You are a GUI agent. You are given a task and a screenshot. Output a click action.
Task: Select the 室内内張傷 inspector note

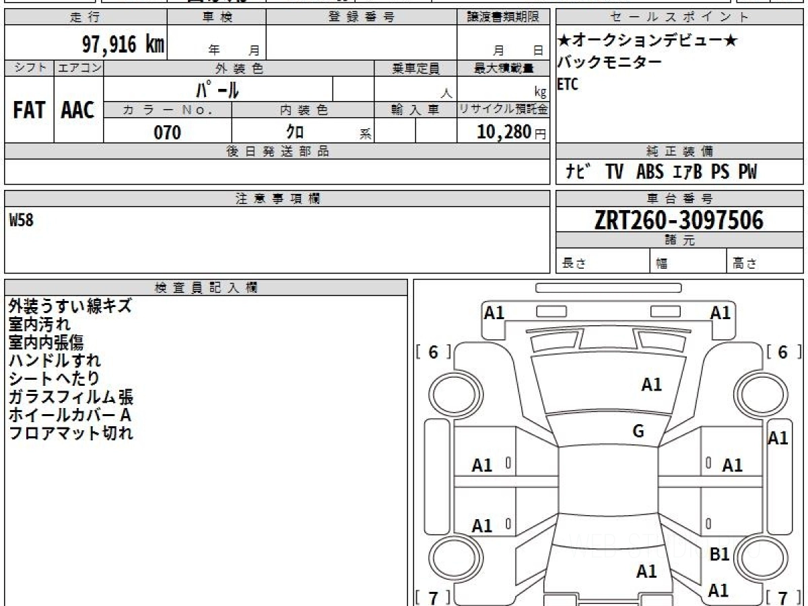pos(46,343)
